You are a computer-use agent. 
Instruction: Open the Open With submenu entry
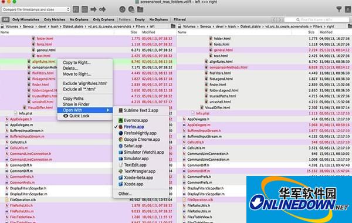[x=85, y=110]
